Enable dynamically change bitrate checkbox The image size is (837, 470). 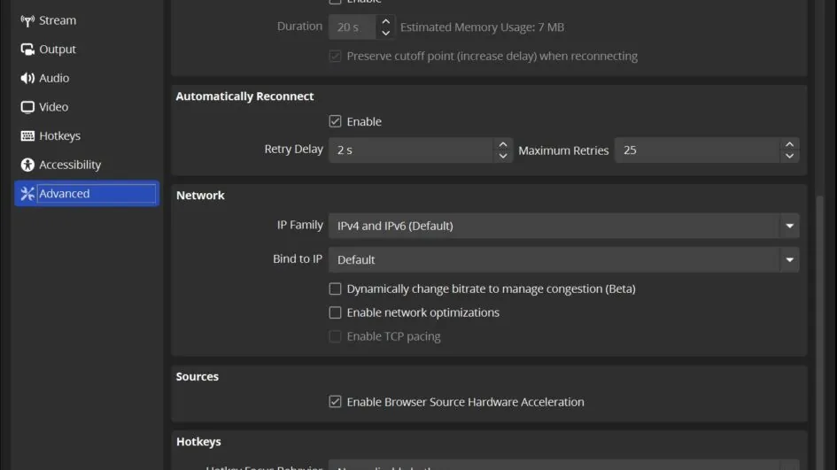click(335, 289)
